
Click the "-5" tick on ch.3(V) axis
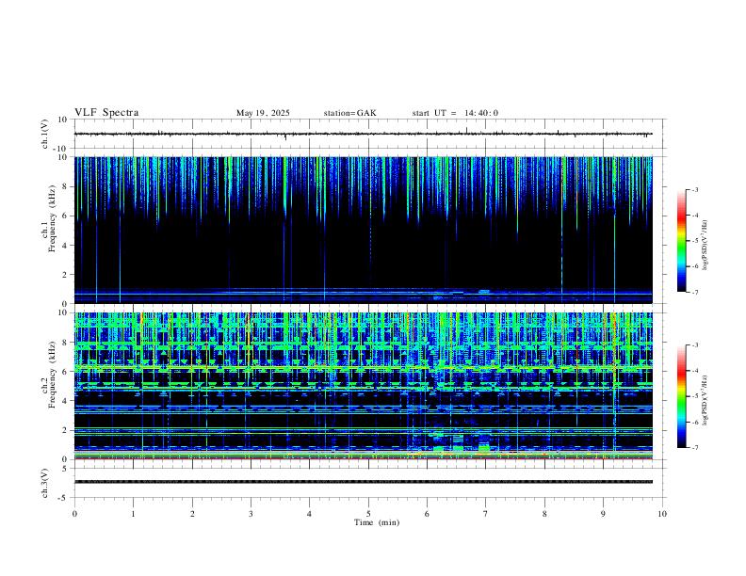pos(64,498)
